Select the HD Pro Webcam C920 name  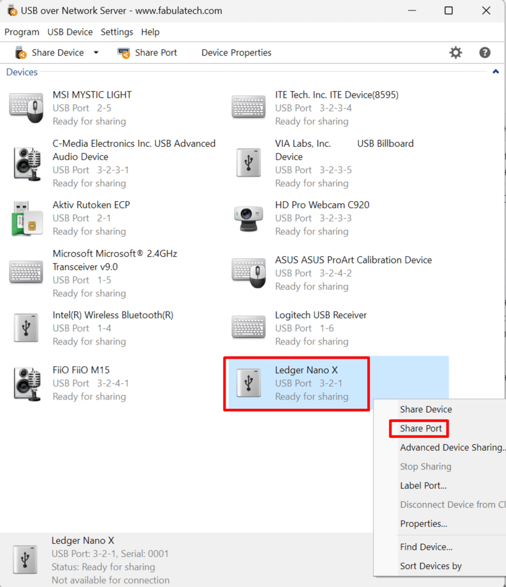[322, 205]
